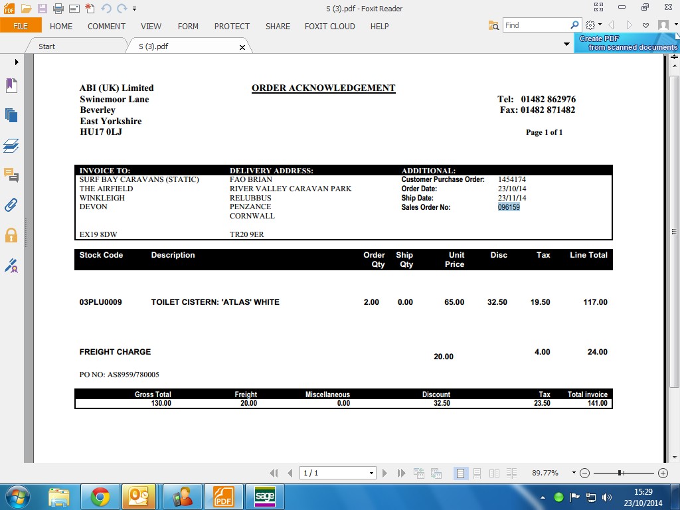Open the Digital Signatures panel
680x510 pixels.
(11, 266)
